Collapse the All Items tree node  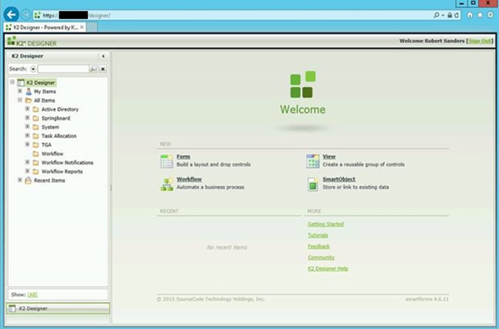coord(20,101)
